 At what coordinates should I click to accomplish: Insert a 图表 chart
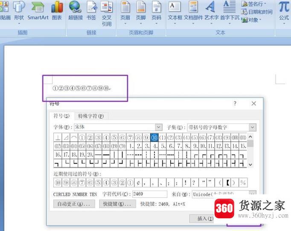coord(57,11)
